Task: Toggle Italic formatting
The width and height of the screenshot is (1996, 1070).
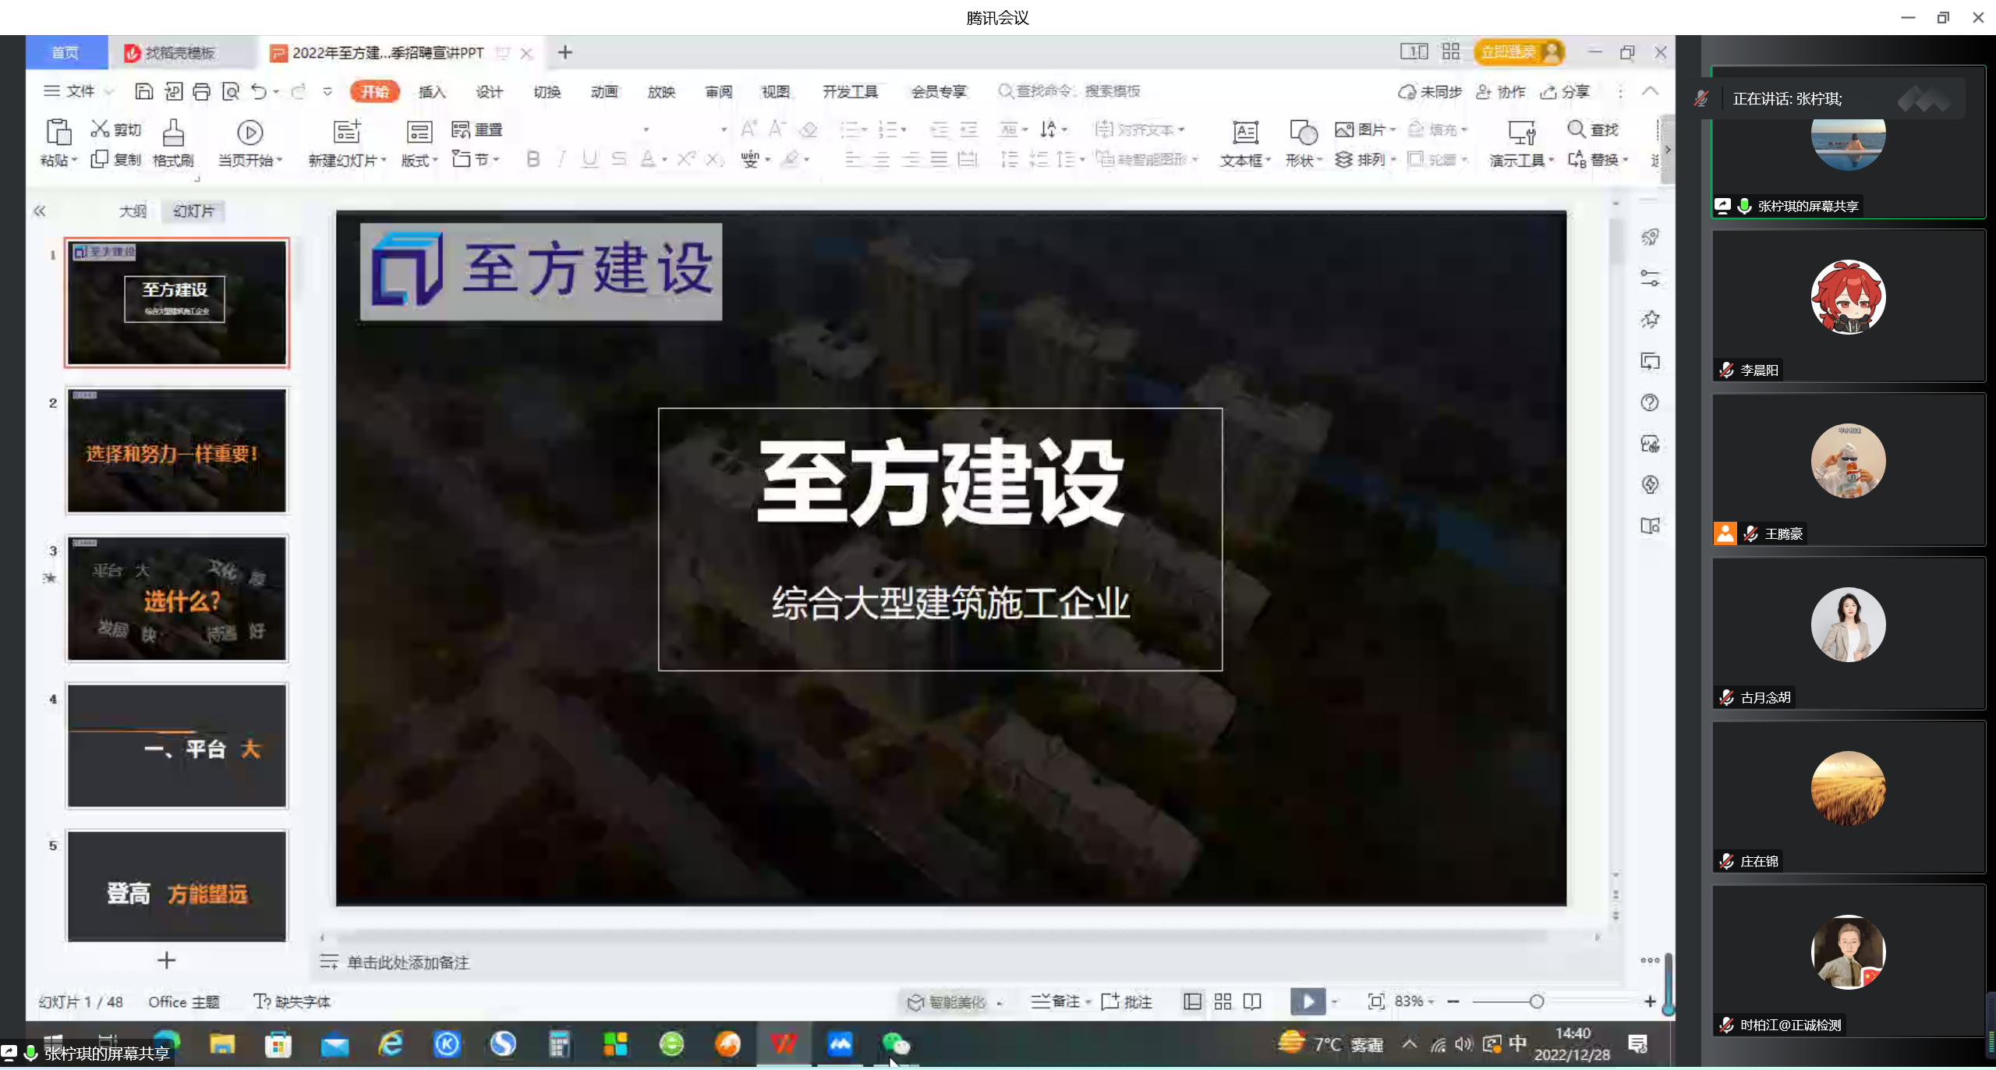Action: tap(561, 159)
